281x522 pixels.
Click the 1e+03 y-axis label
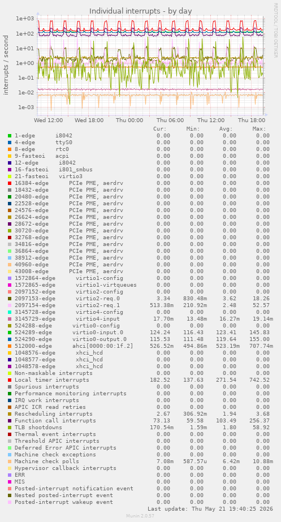tap(25, 19)
